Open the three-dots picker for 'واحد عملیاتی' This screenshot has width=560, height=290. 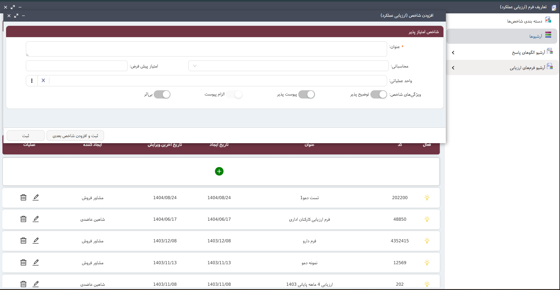click(32, 81)
